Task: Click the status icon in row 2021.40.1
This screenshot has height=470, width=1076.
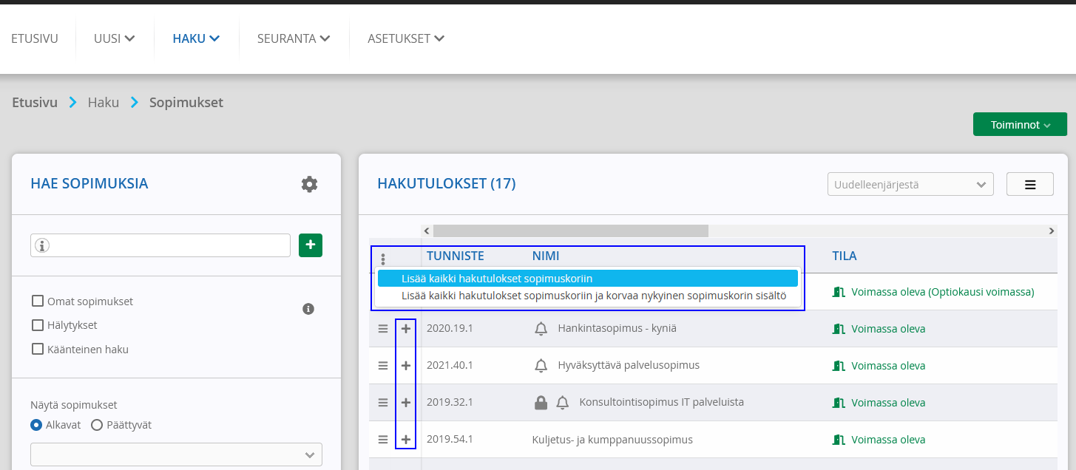Action: click(839, 366)
